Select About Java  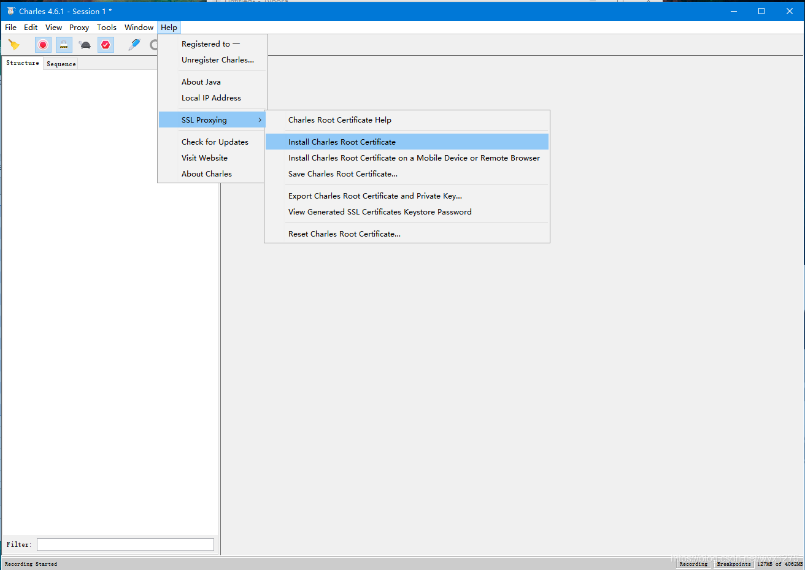212,82
